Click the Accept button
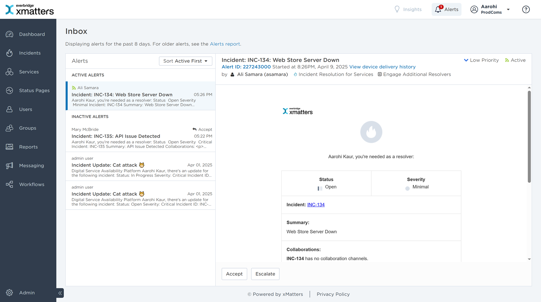The image size is (541, 302). [234, 274]
